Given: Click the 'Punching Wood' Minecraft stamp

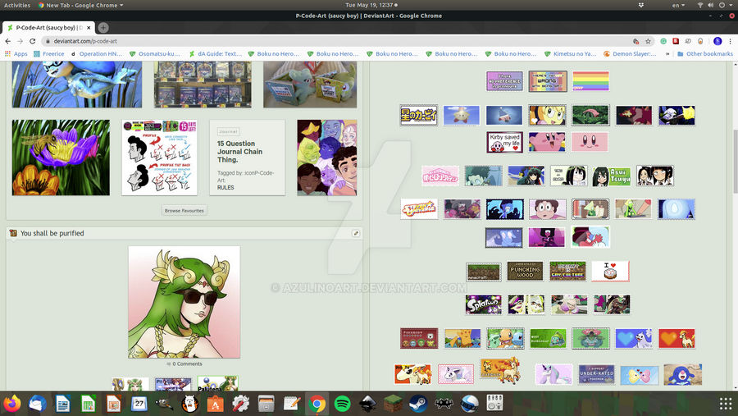Looking at the screenshot, I should point(525,272).
